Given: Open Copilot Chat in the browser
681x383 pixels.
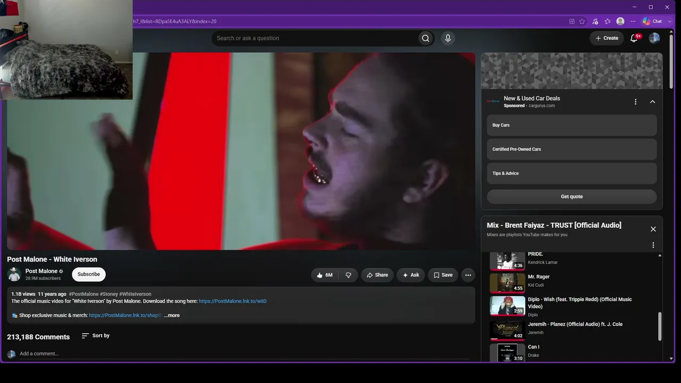Looking at the screenshot, I should click(x=652, y=21).
